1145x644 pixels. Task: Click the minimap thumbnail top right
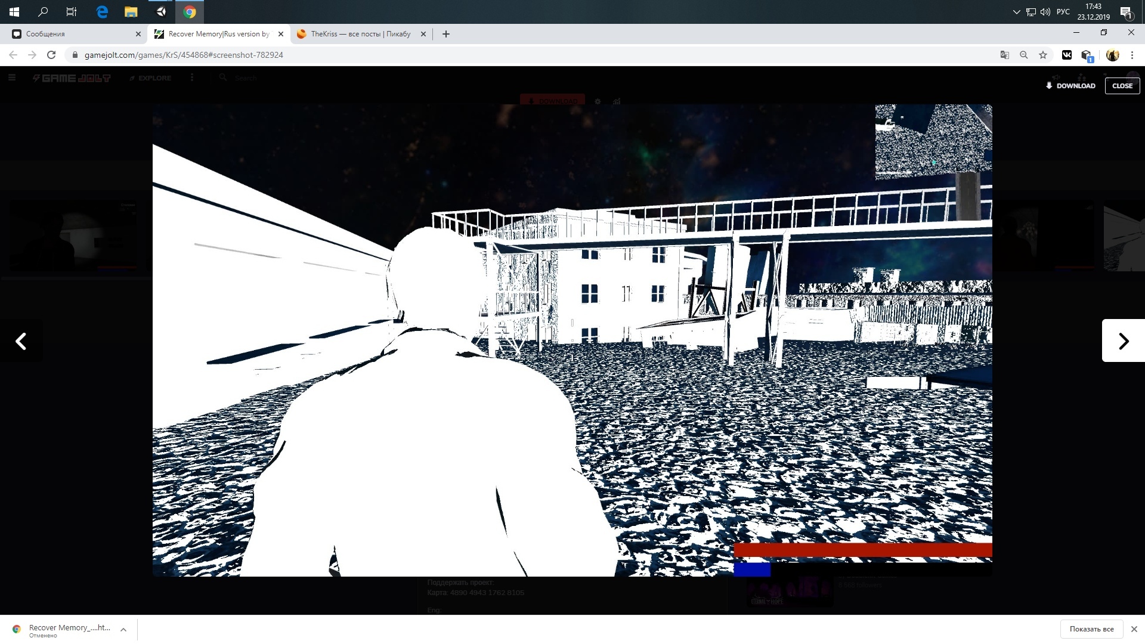click(933, 143)
